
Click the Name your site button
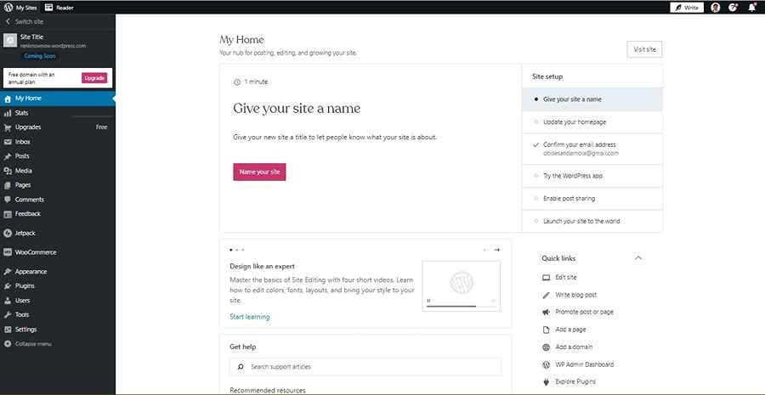(259, 172)
